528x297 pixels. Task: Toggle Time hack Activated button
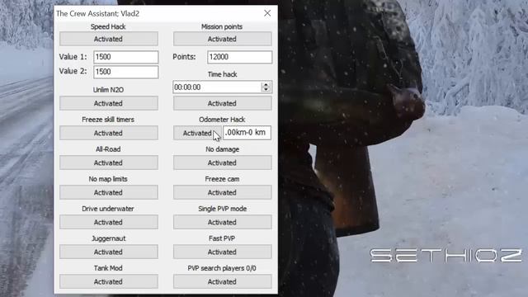coord(222,103)
